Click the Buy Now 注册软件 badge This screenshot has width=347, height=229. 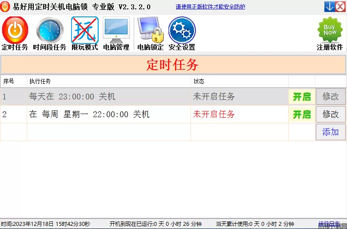point(330,34)
